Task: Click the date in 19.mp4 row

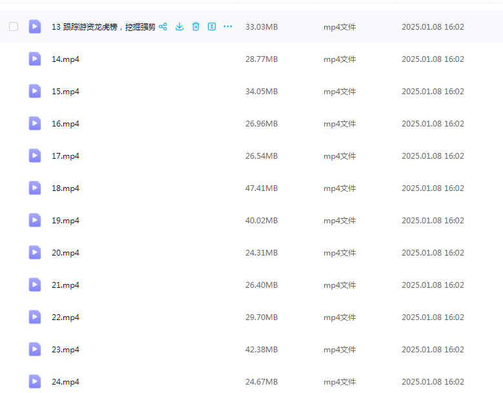Action: [433, 221]
